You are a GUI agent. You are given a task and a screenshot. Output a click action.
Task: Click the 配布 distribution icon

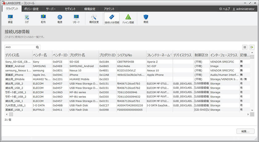[x=43, y=18]
